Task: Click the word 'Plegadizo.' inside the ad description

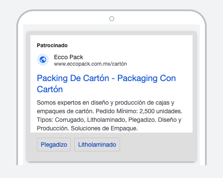Action: (x=142, y=120)
